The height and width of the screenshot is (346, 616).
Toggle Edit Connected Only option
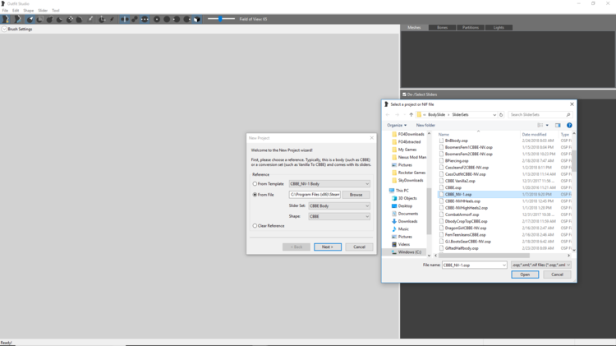[135, 19]
